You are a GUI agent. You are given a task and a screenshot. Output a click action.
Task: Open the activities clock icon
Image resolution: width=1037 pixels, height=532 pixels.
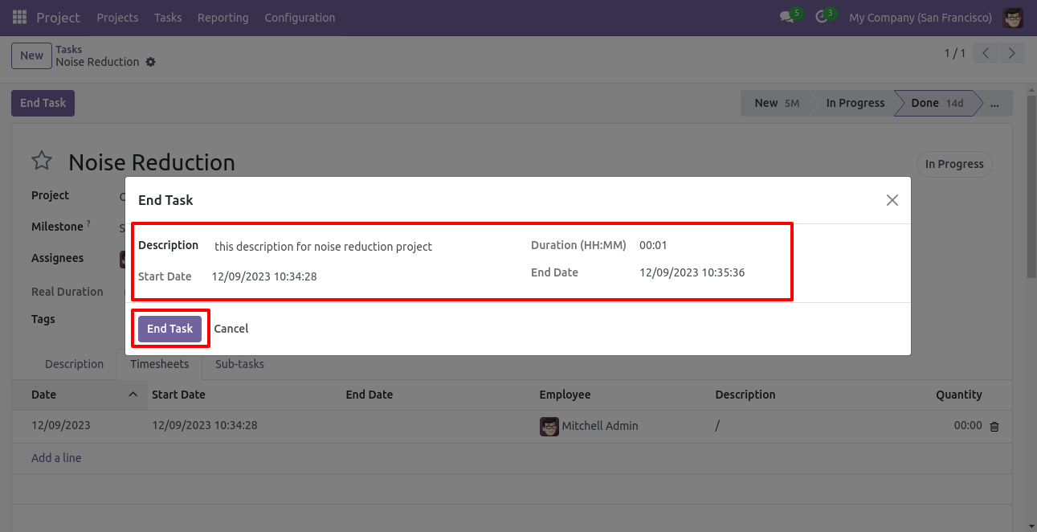822,18
